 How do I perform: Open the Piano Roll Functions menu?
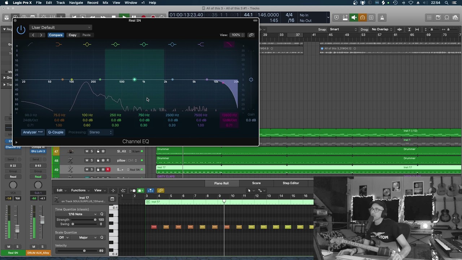tap(80, 190)
